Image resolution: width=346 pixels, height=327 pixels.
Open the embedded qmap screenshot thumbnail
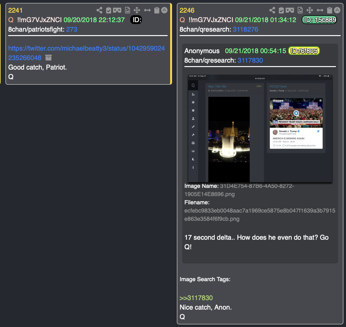point(260,129)
